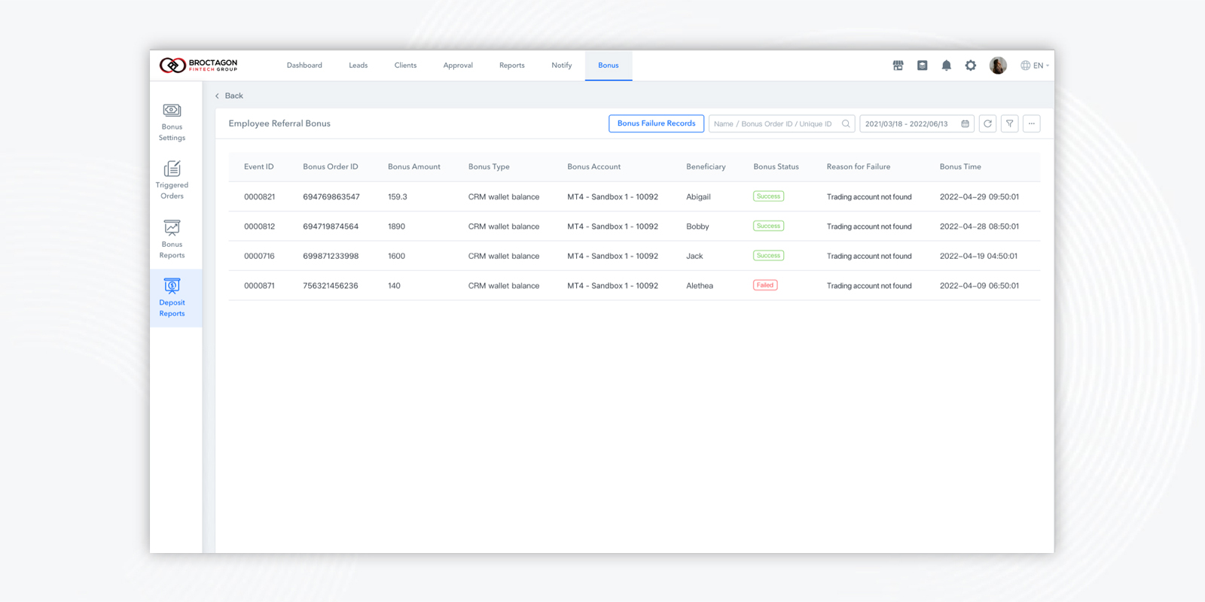Go to the Reports tab
This screenshot has height=602, width=1205.
tap(512, 65)
